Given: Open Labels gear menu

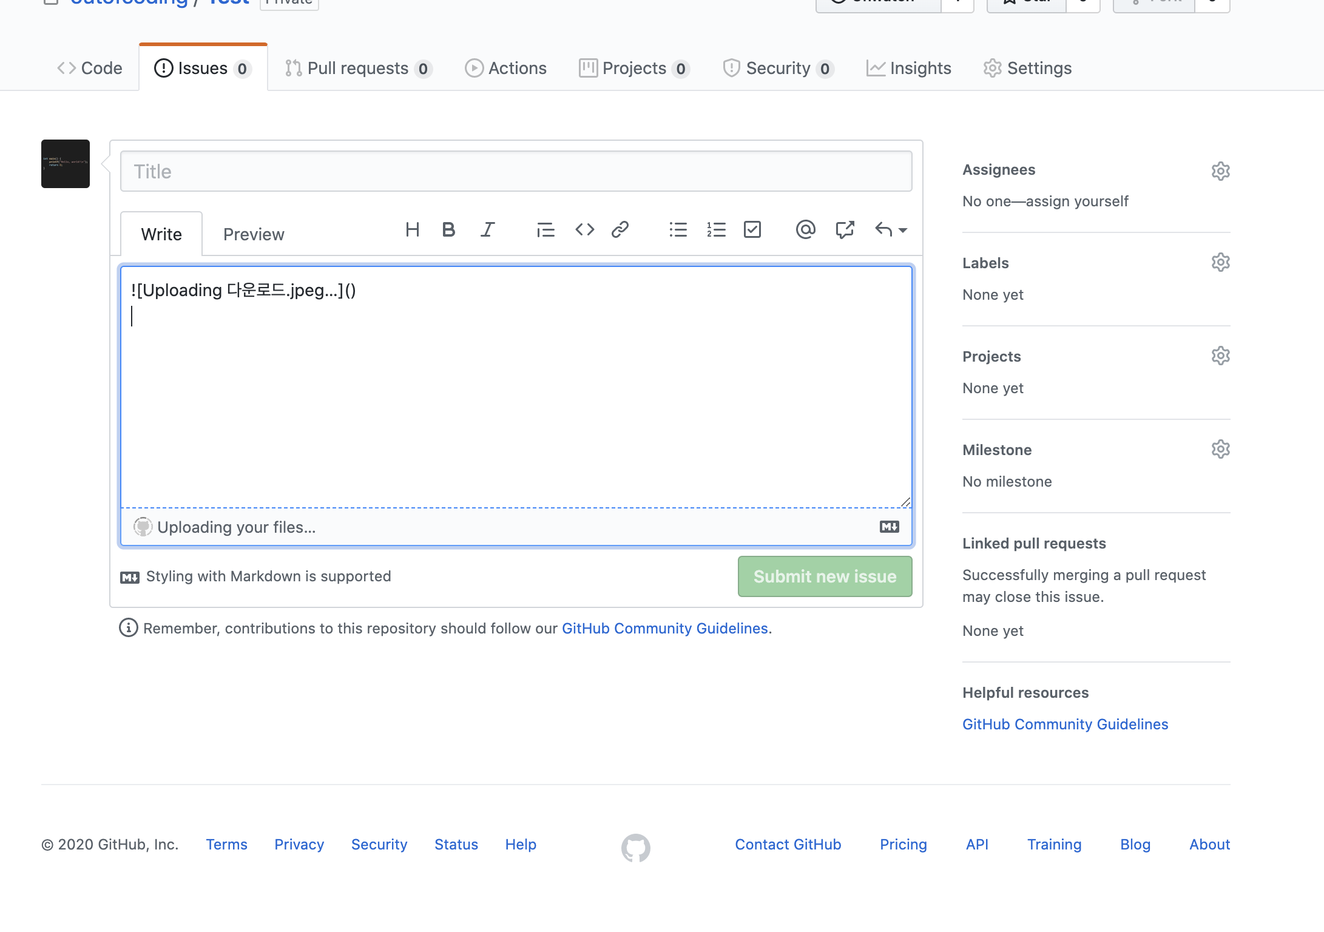Looking at the screenshot, I should click(x=1220, y=263).
